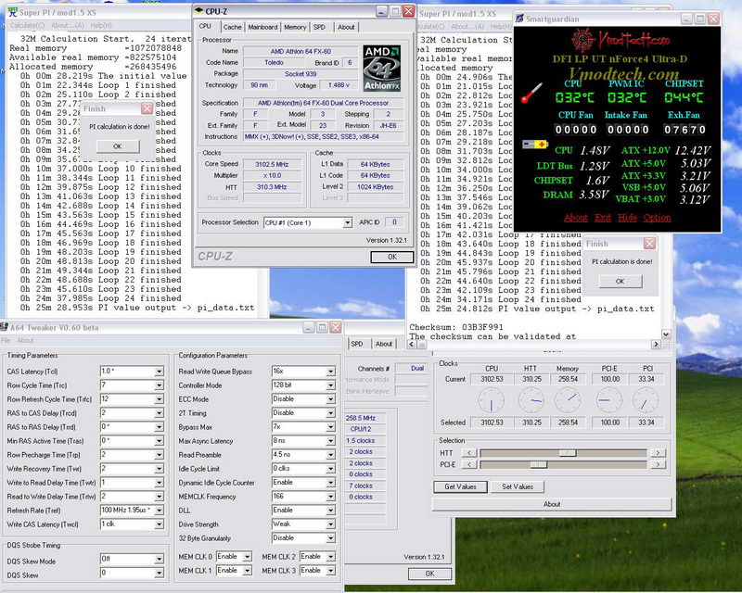Expand Drive Strength dropdown

point(331,524)
